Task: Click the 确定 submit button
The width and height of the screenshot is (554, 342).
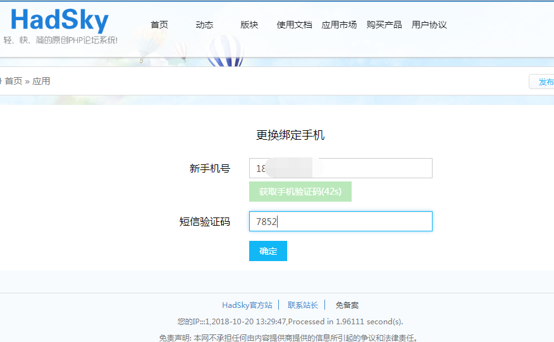Action: coord(268,251)
